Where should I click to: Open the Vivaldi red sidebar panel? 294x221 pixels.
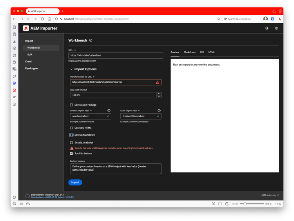15,90
